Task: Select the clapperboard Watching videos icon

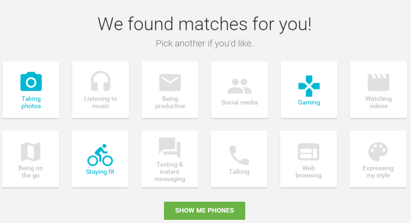Action: pyautogui.click(x=378, y=82)
